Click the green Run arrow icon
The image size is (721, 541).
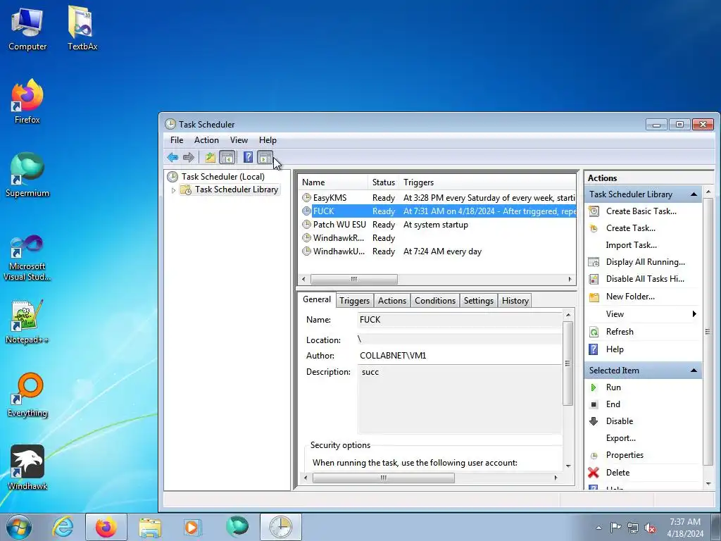(x=594, y=387)
